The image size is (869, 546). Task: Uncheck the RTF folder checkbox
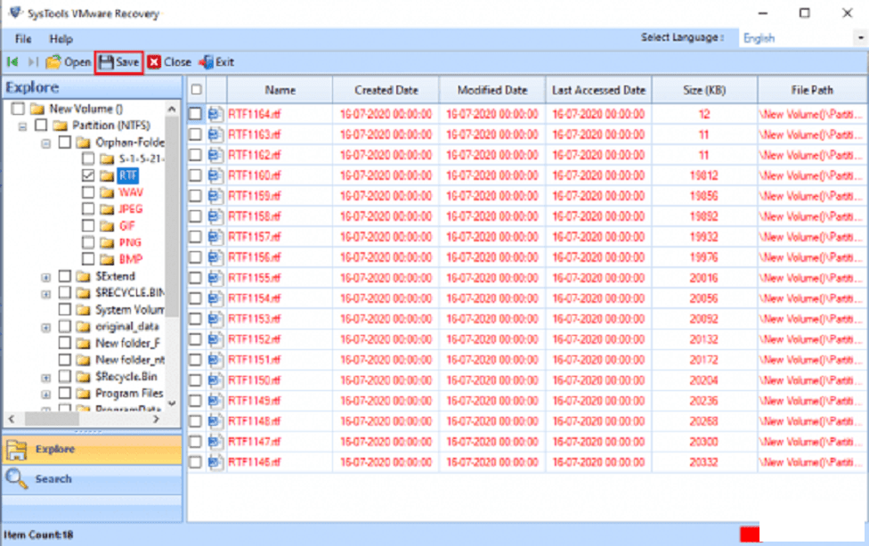(87, 175)
